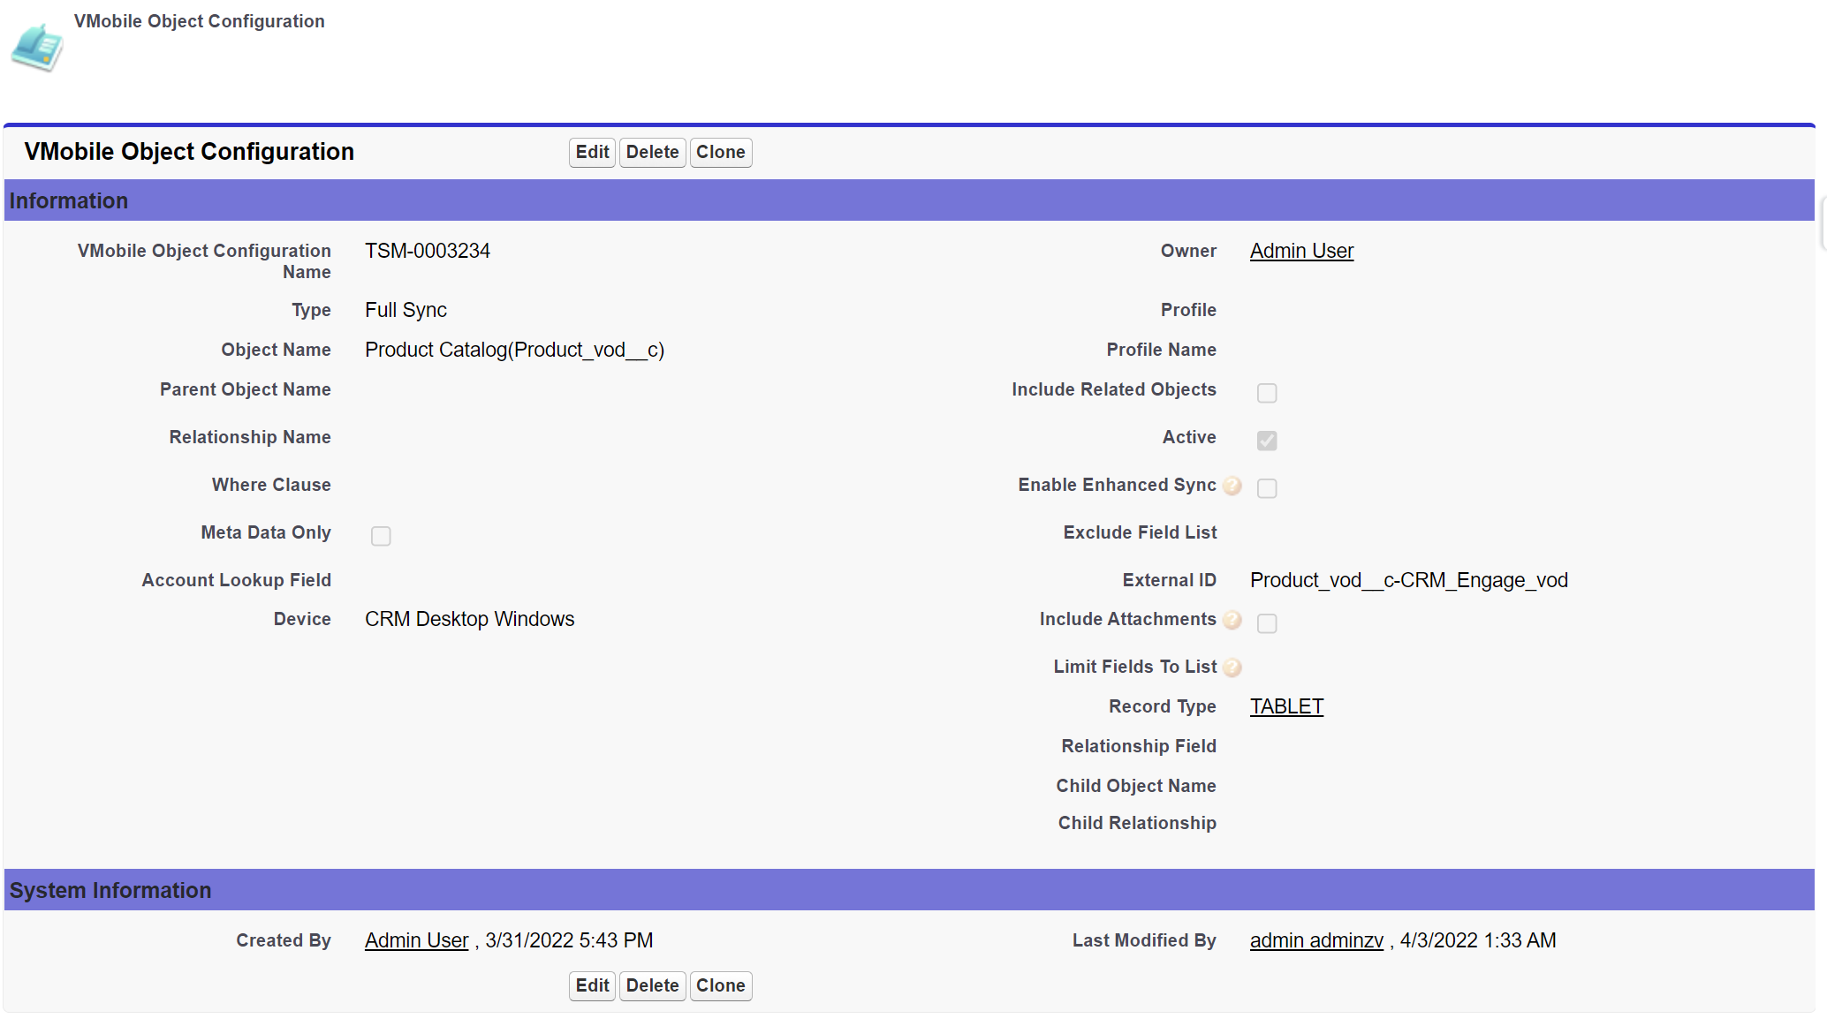1827x1026 pixels.
Task: Open Created By Admin User link
Action: point(416,940)
